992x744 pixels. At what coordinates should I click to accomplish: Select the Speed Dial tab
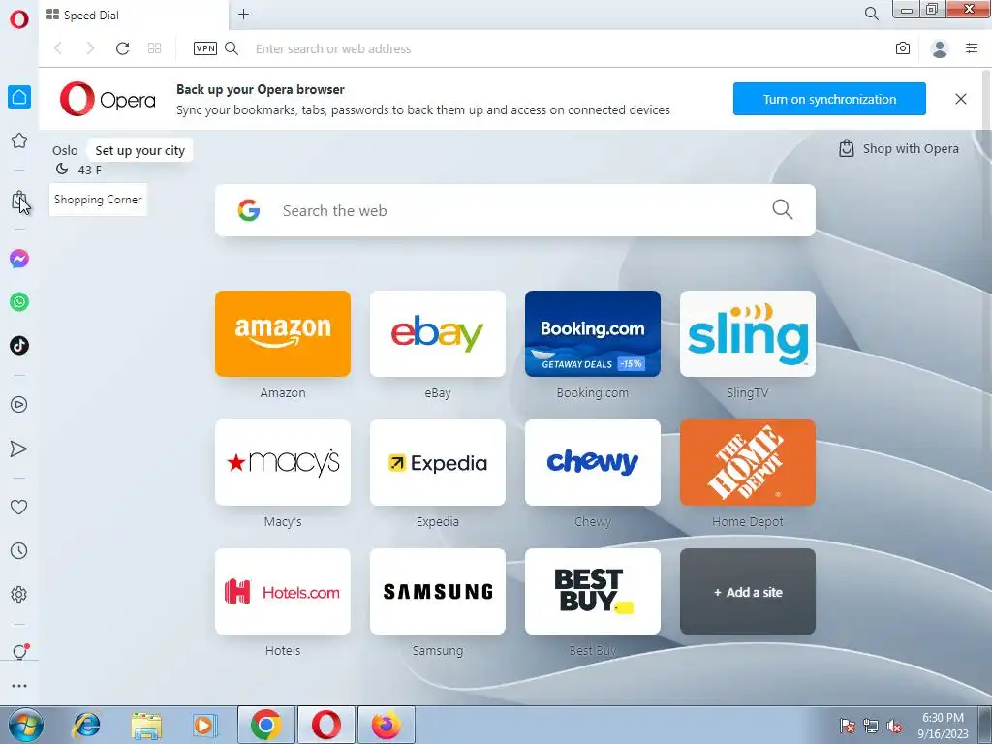134,15
